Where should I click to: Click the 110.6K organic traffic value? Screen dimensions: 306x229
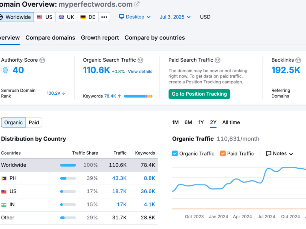point(96,70)
